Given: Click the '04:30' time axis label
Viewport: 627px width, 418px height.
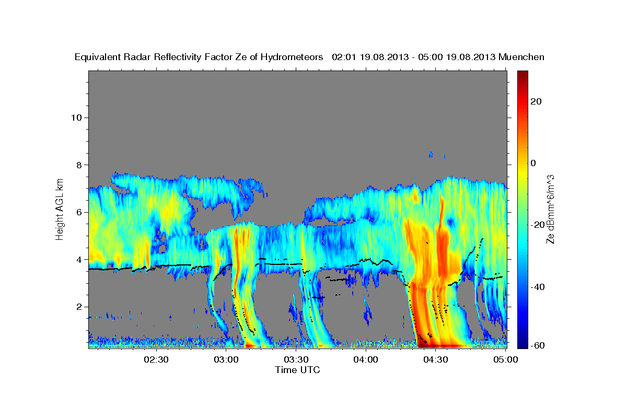Looking at the screenshot, I should click(x=436, y=359).
